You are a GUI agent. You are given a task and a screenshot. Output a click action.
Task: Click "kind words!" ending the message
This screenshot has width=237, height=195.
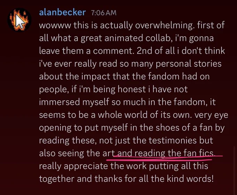[190, 179]
